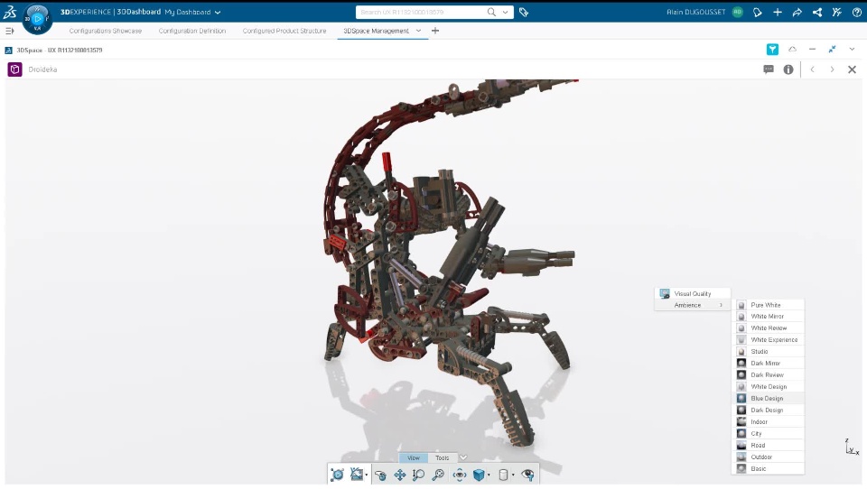Click the cylinder render style icon
Image resolution: width=867 pixels, height=489 pixels.
click(x=503, y=475)
